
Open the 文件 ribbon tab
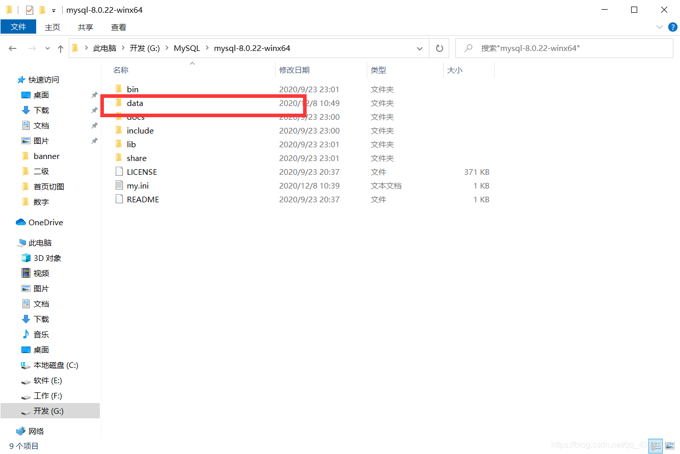point(18,27)
